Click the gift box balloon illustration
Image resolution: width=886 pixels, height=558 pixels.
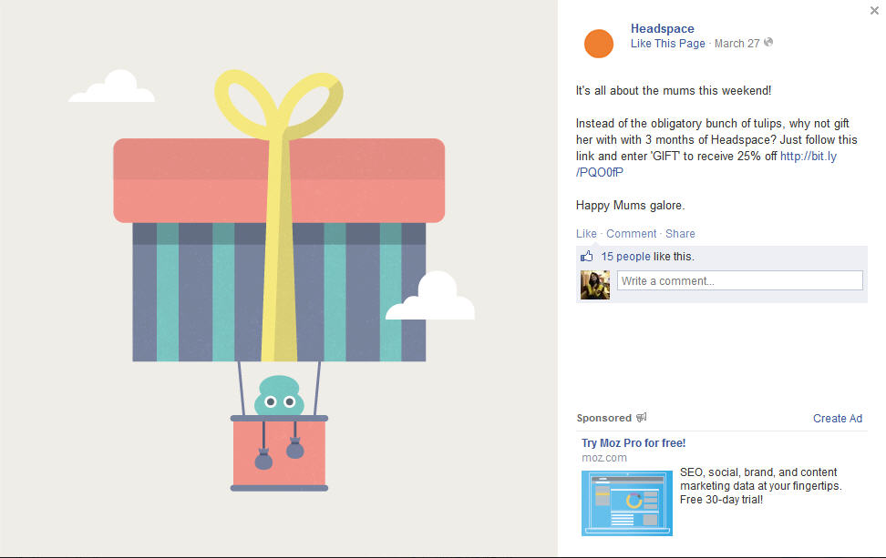click(x=279, y=279)
